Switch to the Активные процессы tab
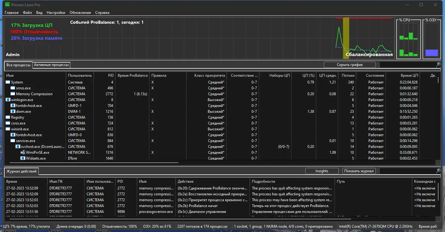The height and width of the screenshot is (232, 445). [x=51, y=65]
